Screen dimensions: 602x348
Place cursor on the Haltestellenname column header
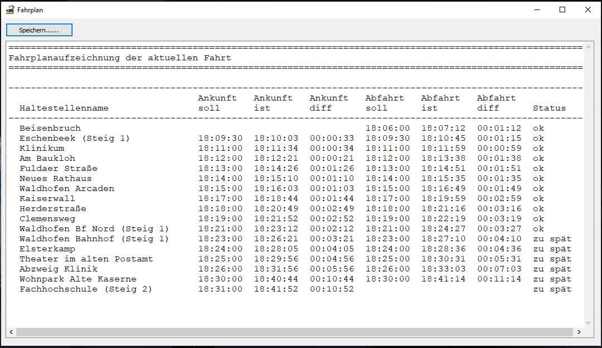(x=64, y=108)
